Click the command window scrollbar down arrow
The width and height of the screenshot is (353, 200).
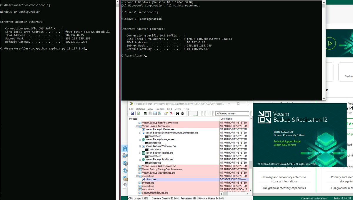[x=324, y=99]
